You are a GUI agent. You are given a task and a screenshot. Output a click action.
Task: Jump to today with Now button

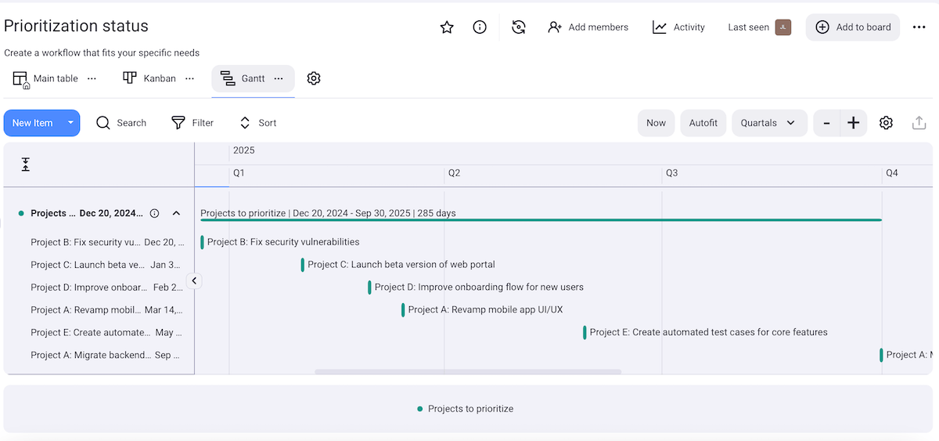coord(656,123)
